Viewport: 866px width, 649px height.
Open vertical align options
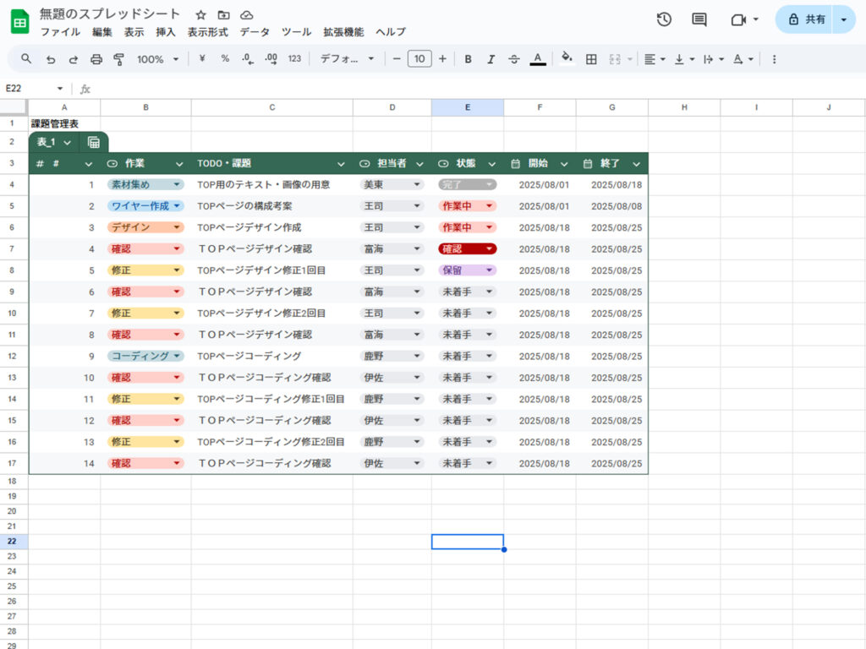click(684, 59)
